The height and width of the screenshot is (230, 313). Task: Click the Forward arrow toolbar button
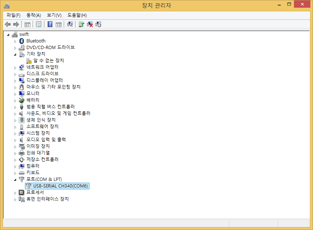tap(16, 24)
